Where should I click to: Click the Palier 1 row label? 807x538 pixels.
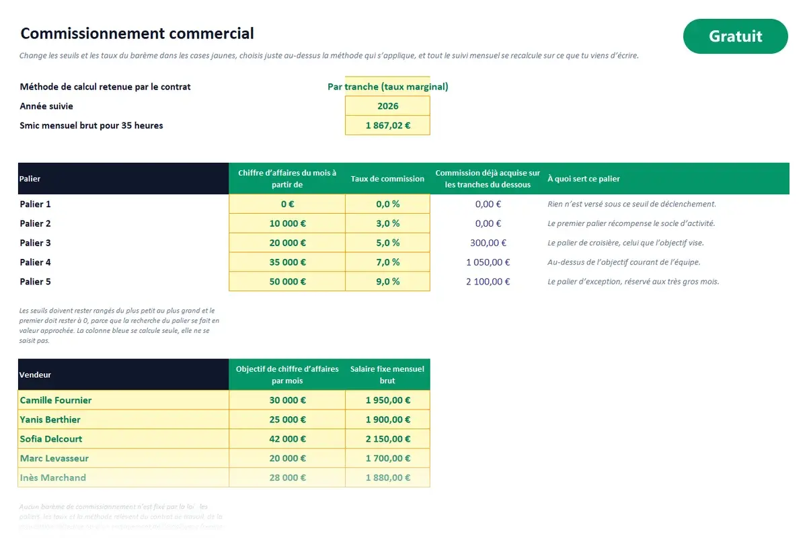click(36, 204)
